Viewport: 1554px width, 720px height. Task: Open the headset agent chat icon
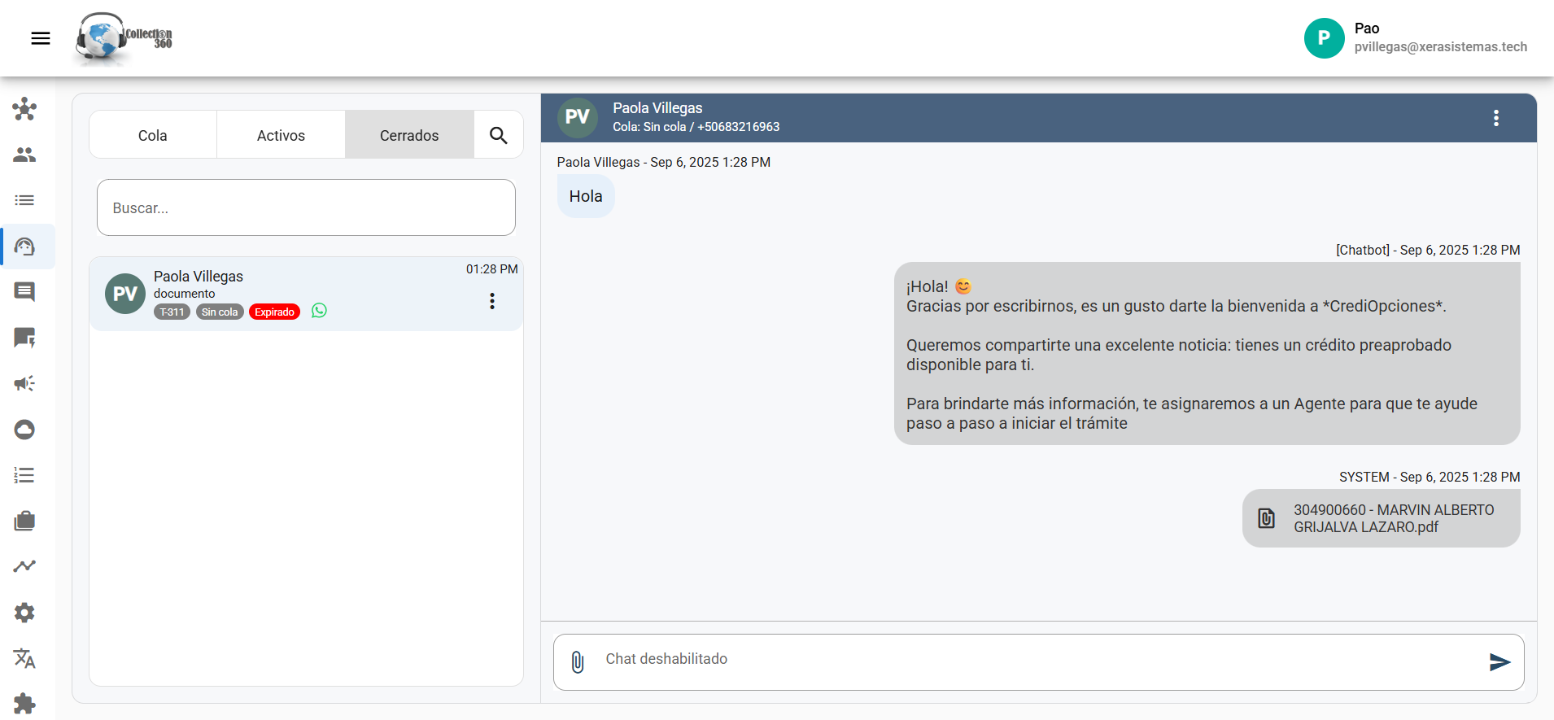pos(24,247)
